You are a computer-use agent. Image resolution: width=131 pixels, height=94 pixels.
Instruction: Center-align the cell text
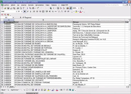pos(37,11)
